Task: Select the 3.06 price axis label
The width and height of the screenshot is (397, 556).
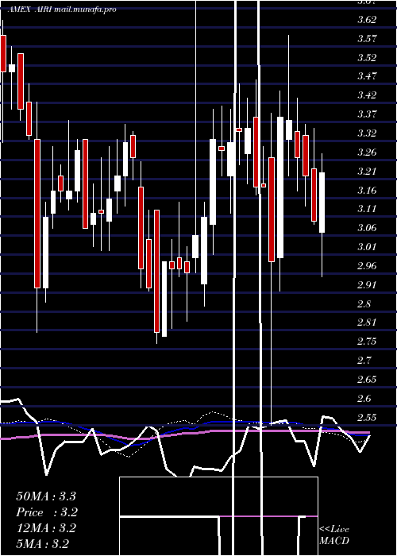Action: click(x=367, y=228)
